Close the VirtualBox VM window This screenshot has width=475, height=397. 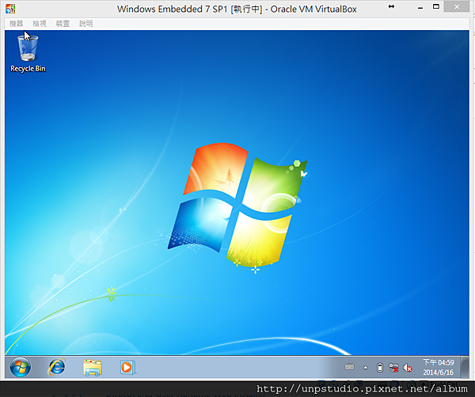[457, 6]
